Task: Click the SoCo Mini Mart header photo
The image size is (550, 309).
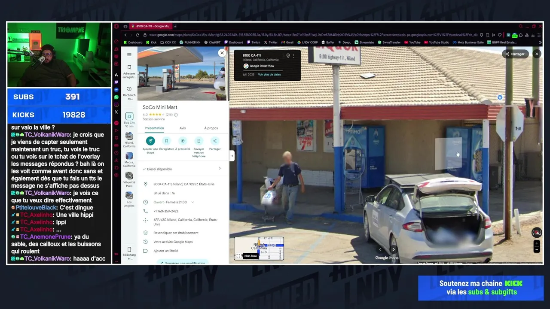Action: pyautogui.click(x=183, y=73)
